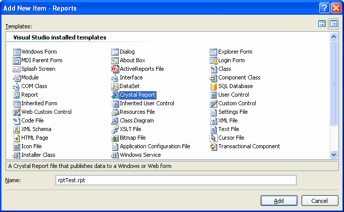Select the DataSet template icon
This screenshot has height=212, width=344.
coord(115,86)
